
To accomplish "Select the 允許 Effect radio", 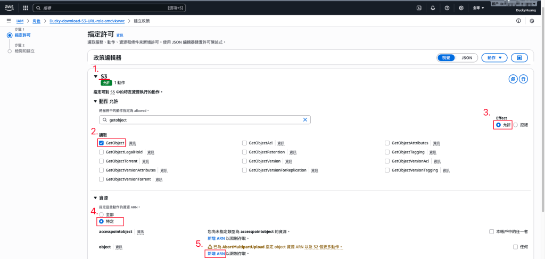I will [498, 125].
